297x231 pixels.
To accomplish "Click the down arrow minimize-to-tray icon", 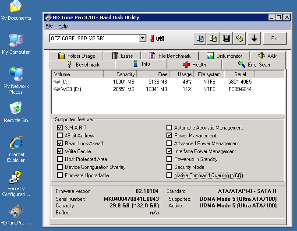I will [x=254, y=38].
